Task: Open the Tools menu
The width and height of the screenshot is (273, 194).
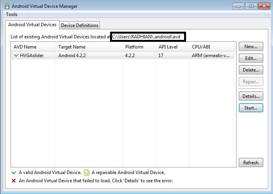Action: point(12,14)
